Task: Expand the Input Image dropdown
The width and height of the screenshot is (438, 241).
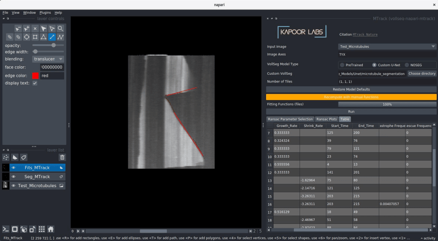Action: tap(387, 47)
